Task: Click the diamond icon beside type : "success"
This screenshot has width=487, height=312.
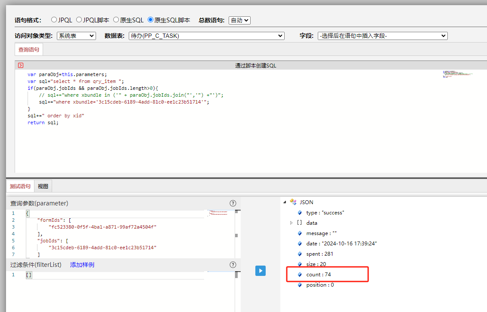Action: [x=300, y=213]
